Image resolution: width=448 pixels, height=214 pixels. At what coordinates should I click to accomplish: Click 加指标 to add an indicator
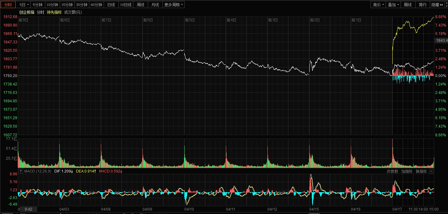click(407, 171)
